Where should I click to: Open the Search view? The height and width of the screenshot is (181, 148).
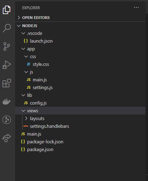(x=7, y=28)
